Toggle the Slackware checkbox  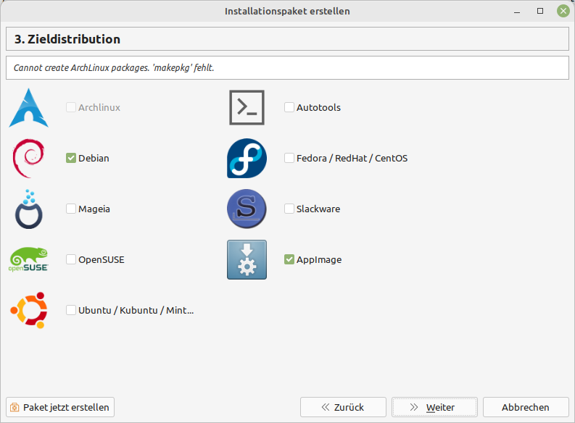tap(289, 209)
